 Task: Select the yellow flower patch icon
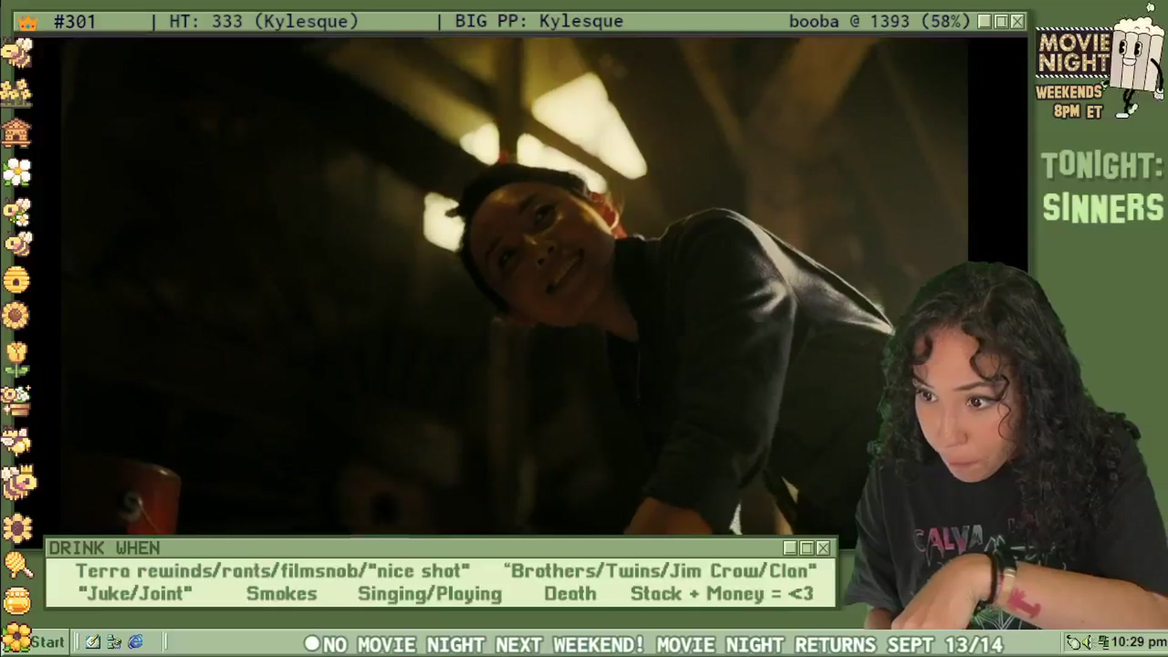16,92
